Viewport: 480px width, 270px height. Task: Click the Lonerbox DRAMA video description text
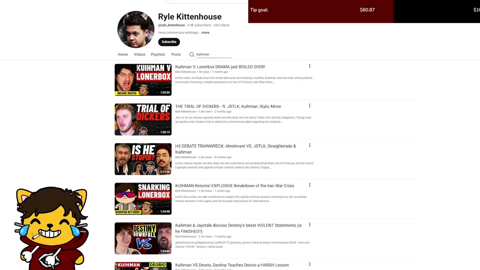click(244, 80)
